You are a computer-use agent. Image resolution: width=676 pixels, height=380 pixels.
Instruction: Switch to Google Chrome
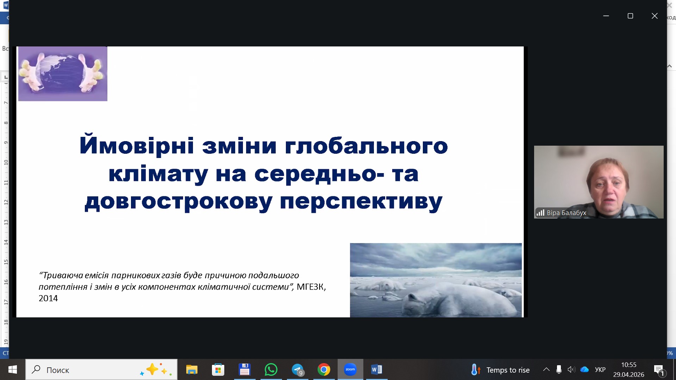[324, 370]
